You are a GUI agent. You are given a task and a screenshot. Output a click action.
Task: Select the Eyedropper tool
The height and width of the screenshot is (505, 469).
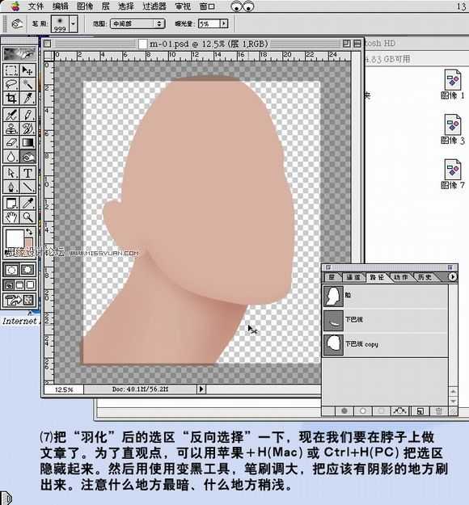[x=27, y=204]
